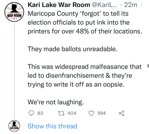149x134 pixels.
Task: Open the three-dot more options menu
Action: 142,5
